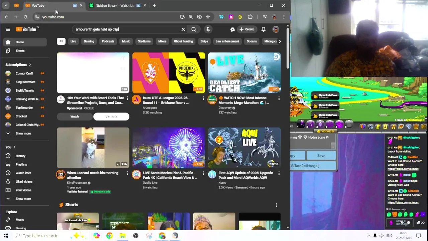Open Playlists in the sidebar
The width and height of the screenshot is (428, 241).
(25, 164)
